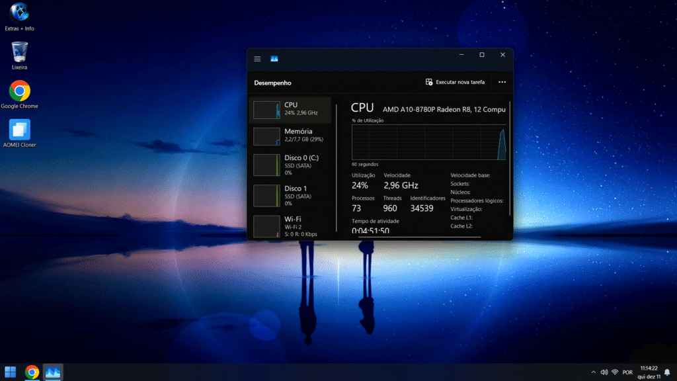Select the Lixeira recycle bin icon
The width and height of the screenshot is (677, 381).
19,54
